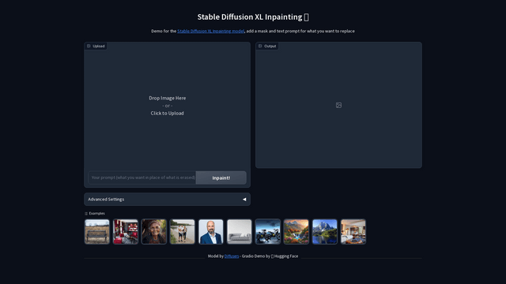Select the park bench example thumbnail

(x=97, y=232)
